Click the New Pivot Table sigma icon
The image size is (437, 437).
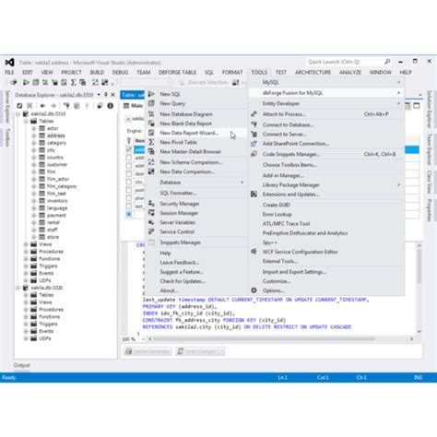(x=151, y=142)
